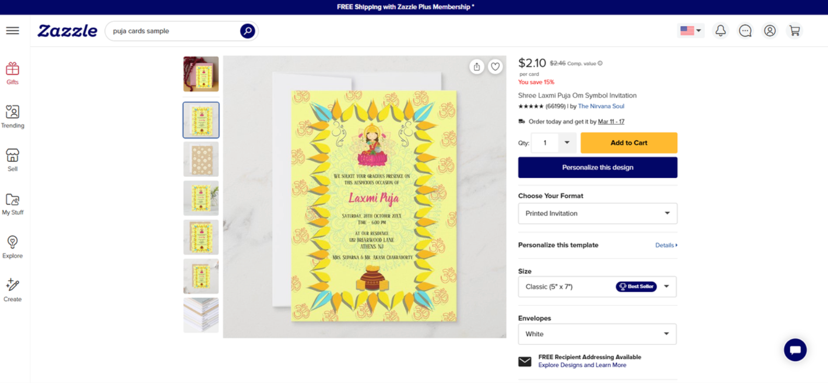Go to Trending in the sidebar

pos(13,117)
